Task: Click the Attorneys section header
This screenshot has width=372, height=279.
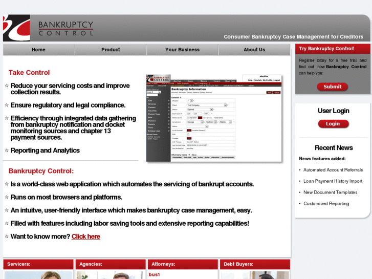Action: 183,264
